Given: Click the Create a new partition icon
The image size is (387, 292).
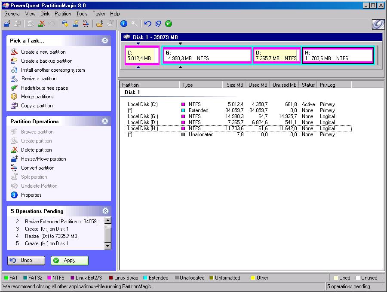Looking at the screenshot, I should [14, 52].
